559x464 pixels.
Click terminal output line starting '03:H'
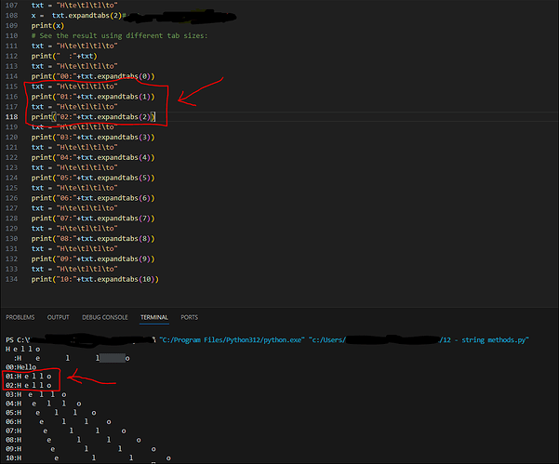point(36,394)
